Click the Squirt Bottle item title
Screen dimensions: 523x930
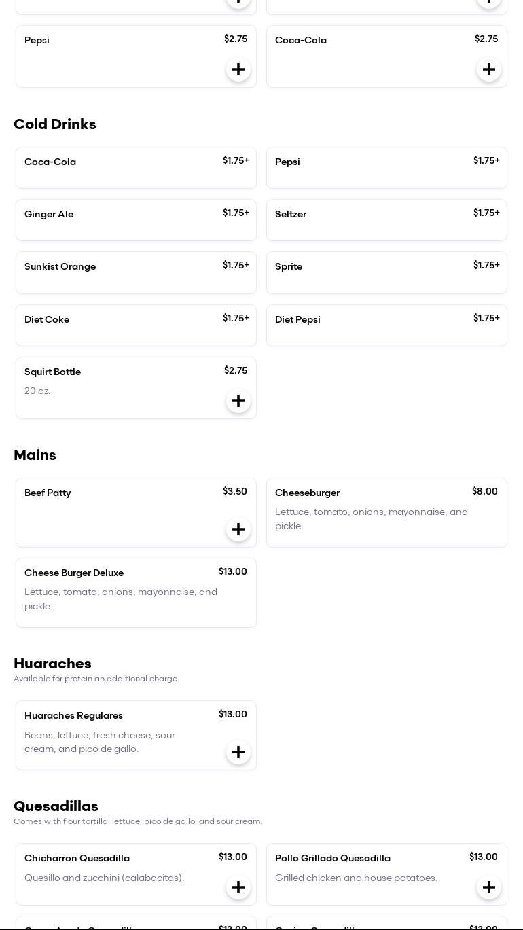tap(53, 372)
